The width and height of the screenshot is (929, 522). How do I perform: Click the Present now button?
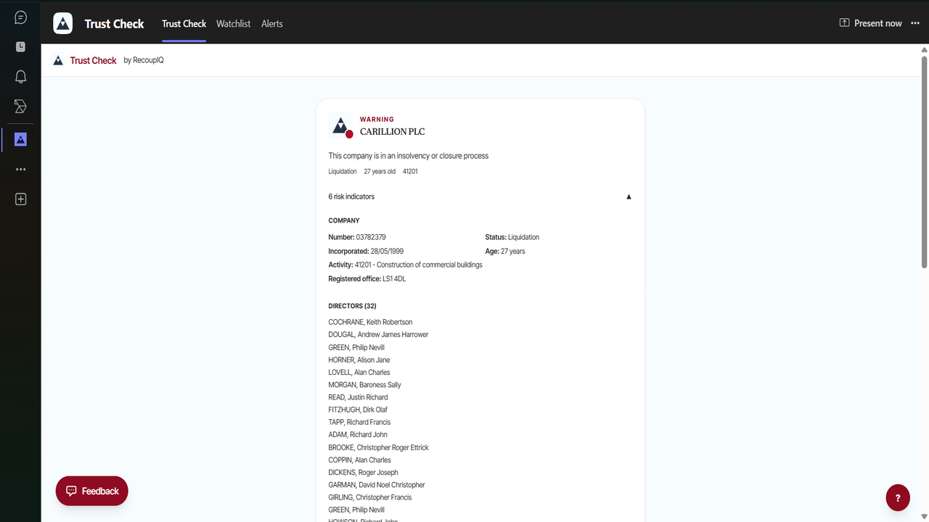pyautogui.click(x=870, y=23)
